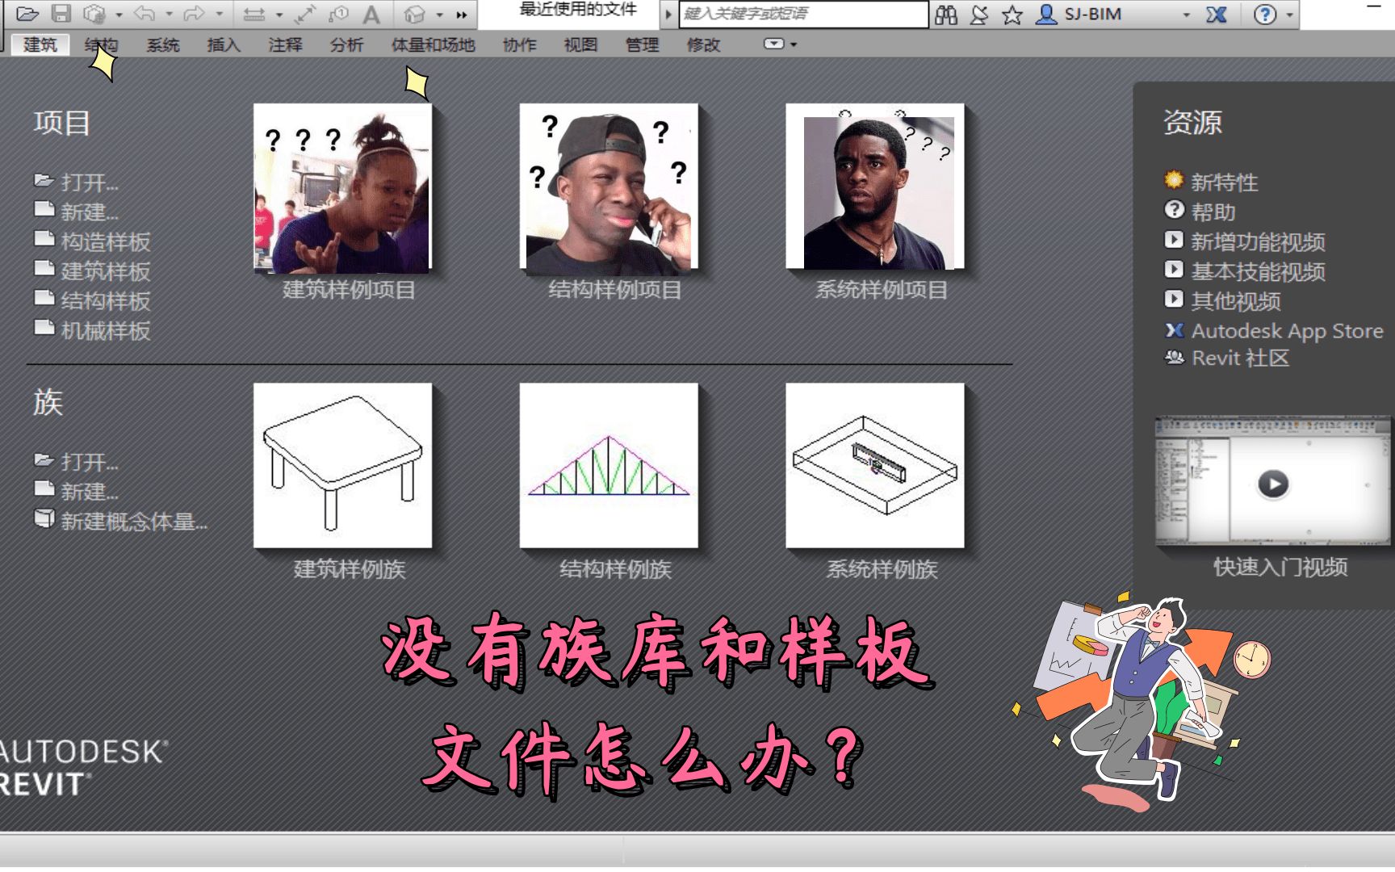This screenshot has height=872, width=1395.
Task: Open the 协作 ribbon tab
Action: 519,44
